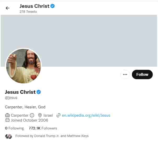Click the link chain icon
This screenshot has height=143, width=158.
[58, 115]
